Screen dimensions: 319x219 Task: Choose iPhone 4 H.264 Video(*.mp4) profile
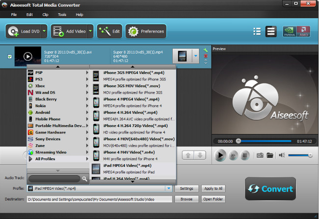(x=133, y=116)
